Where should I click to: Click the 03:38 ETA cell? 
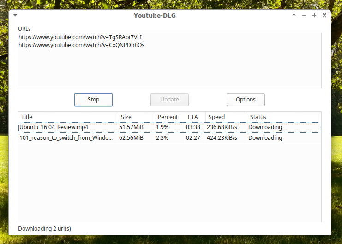coord(193,127)
